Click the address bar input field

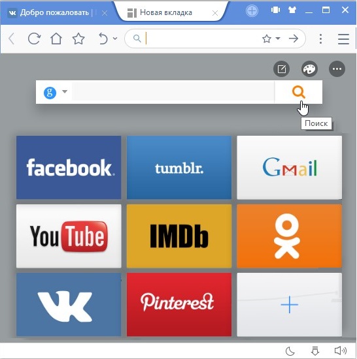202,39
